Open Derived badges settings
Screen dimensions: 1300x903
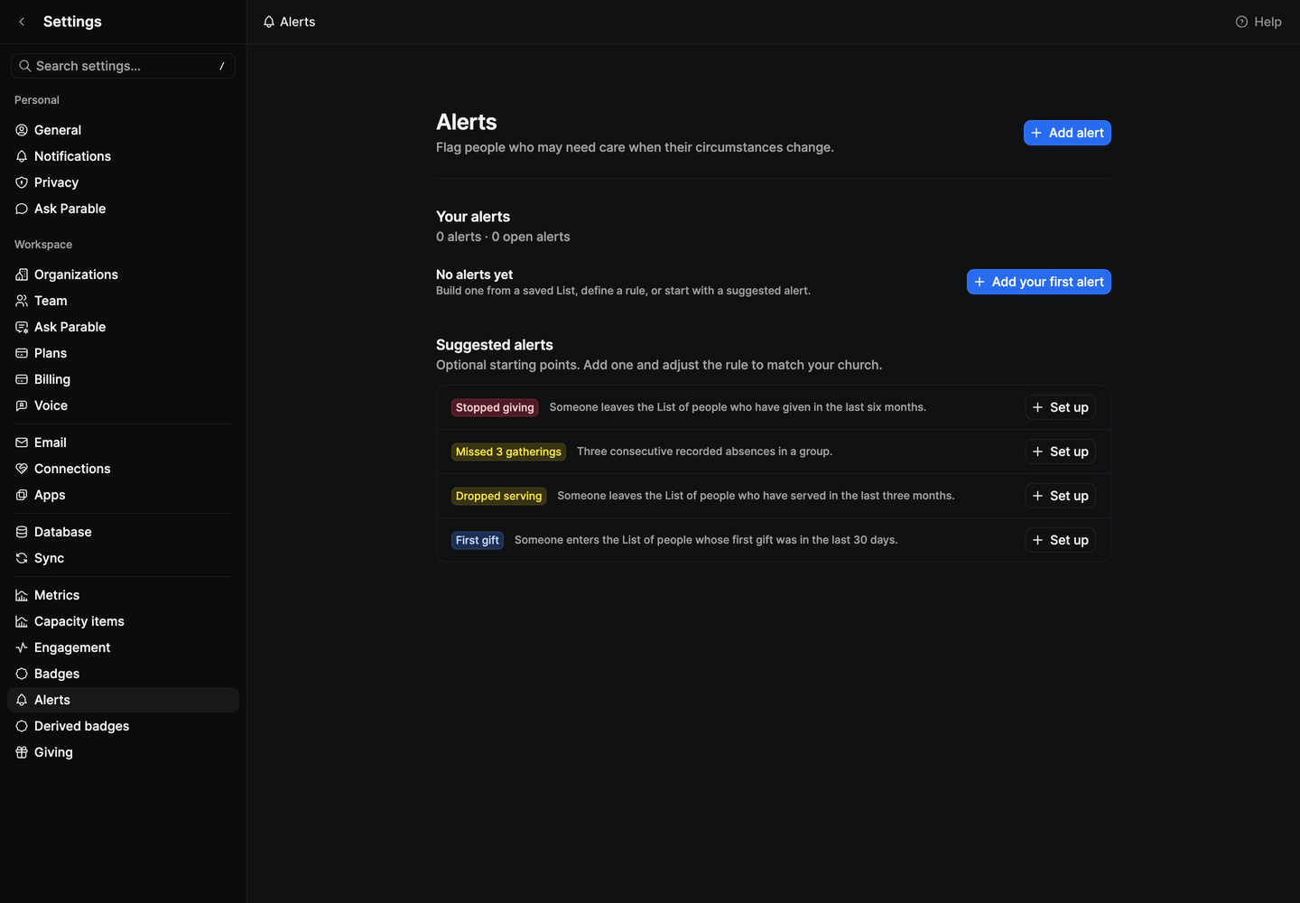coord(123,726)
